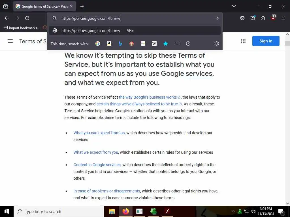The width and height of the screenshot is (290, 217).
Task: Click the page scrollbar up arrow
Action: [x=288, y=34]
